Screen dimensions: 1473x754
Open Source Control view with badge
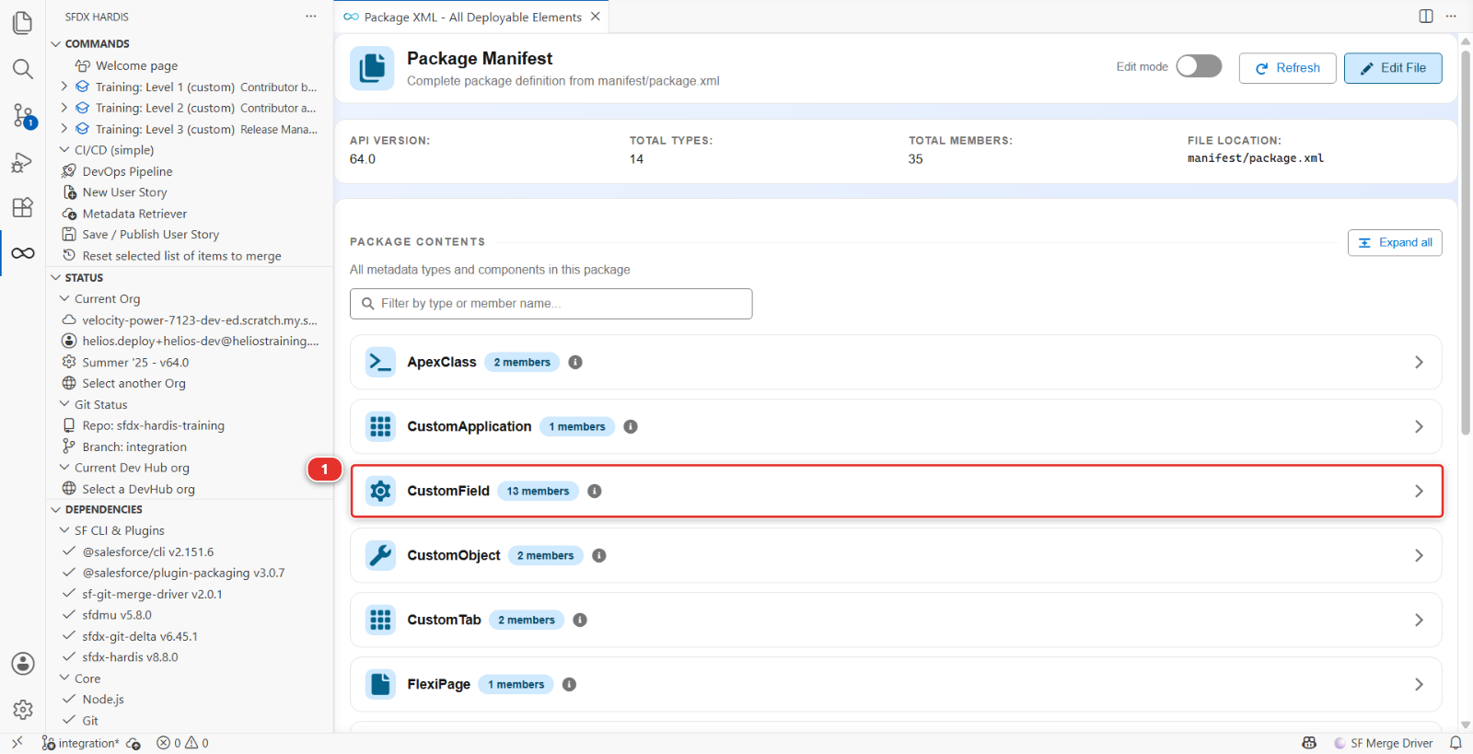coord(23,116)
